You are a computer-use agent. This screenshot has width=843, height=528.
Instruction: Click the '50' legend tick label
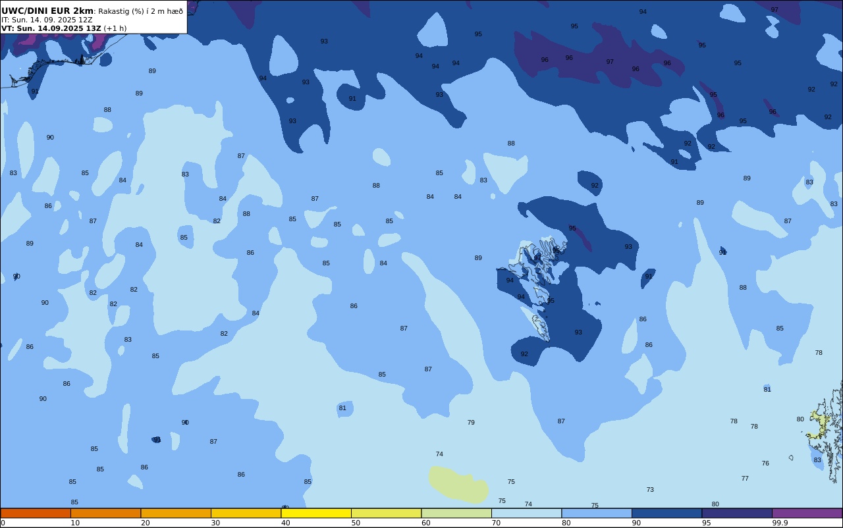click(x=356, y=523)
